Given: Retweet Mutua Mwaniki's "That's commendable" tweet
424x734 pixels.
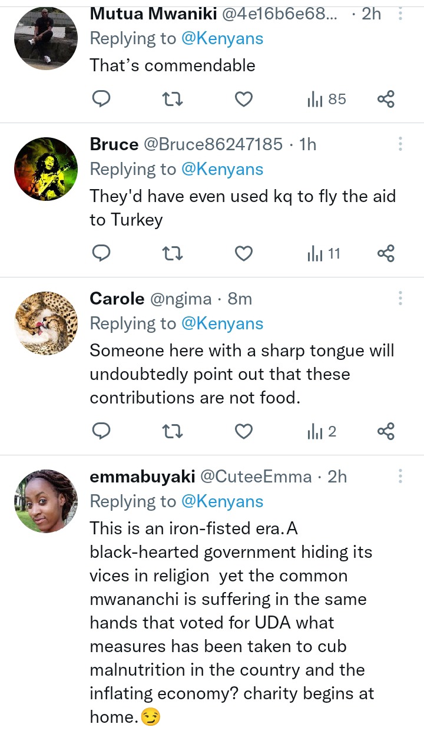Looking at the screenshot, I should coord(173,100).
